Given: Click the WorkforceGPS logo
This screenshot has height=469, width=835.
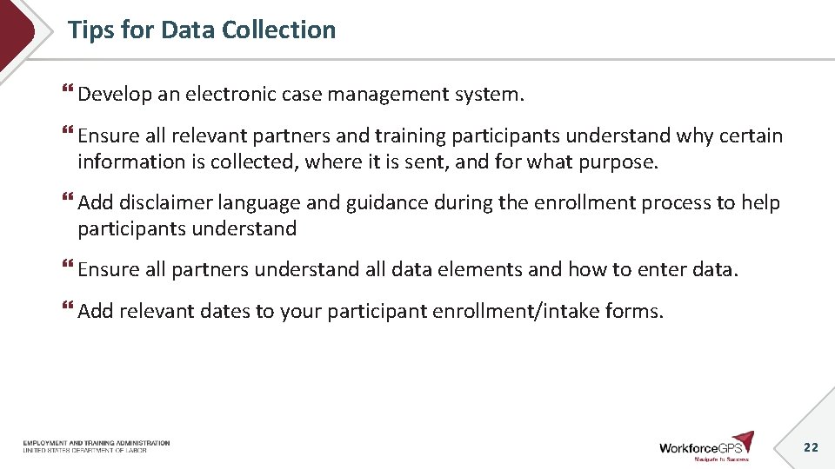Looking at the screenshot, I should 706,446.
